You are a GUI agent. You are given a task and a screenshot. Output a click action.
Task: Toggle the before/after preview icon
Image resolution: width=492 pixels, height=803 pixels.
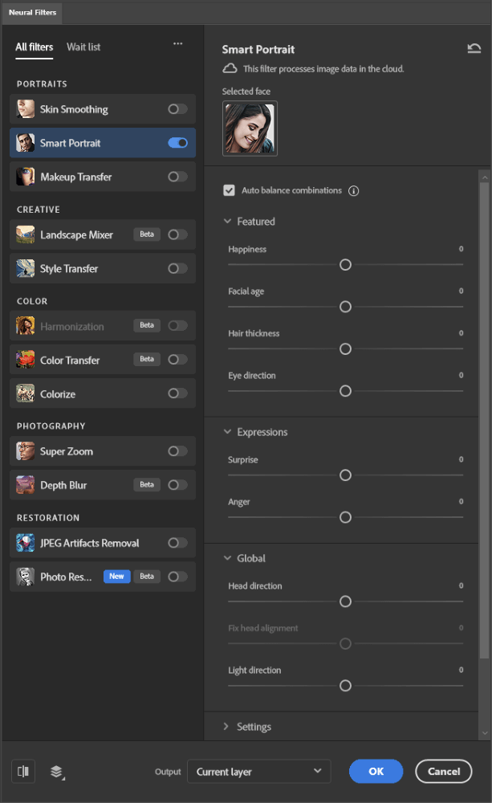click(x=23, y=772)
